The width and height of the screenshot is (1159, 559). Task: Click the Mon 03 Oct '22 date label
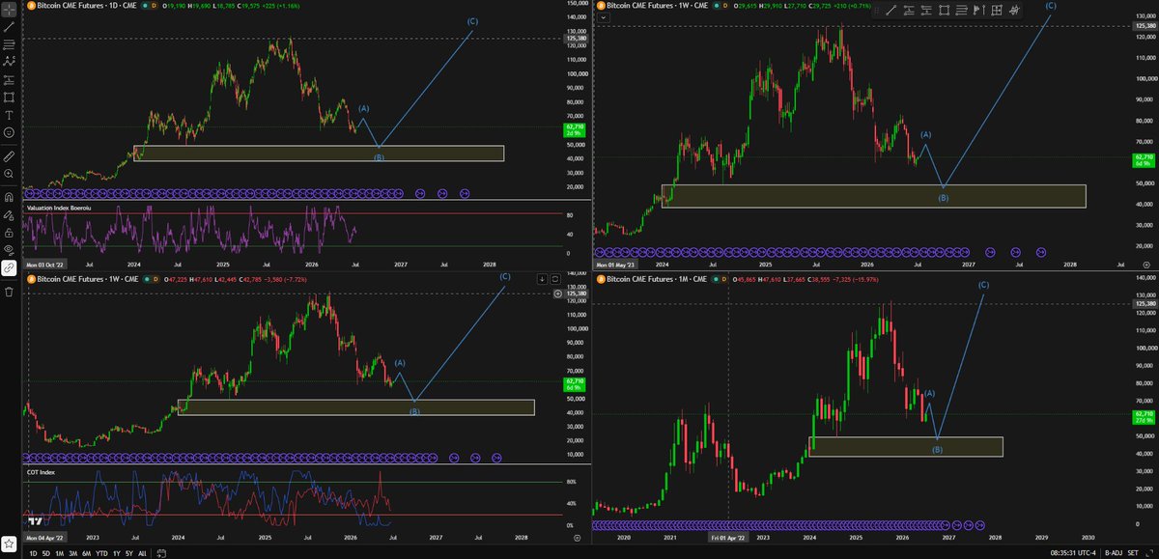(x=45, y=263)
